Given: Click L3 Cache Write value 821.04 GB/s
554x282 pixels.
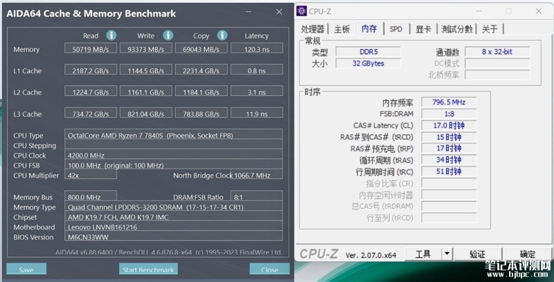Looking at the screenshot, I should click(x=146, y=113).
